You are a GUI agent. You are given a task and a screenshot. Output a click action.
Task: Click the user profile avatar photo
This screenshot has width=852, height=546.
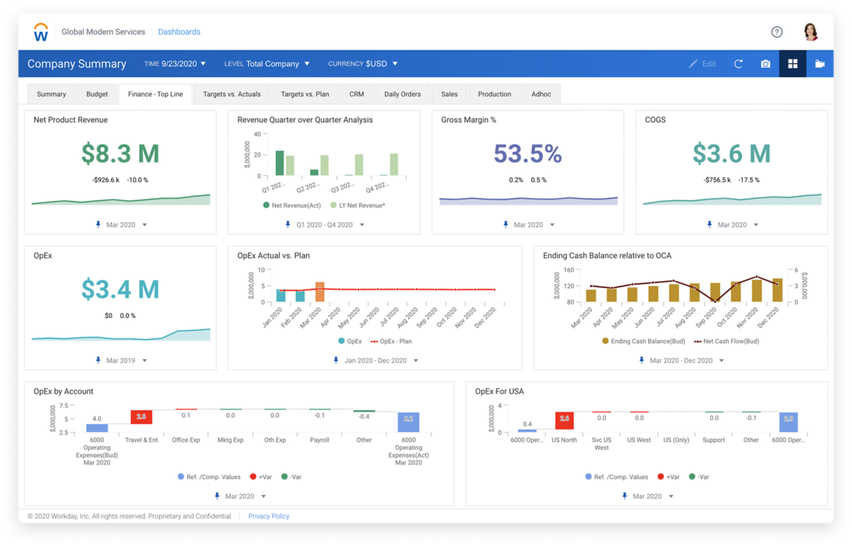coord(811,32)
